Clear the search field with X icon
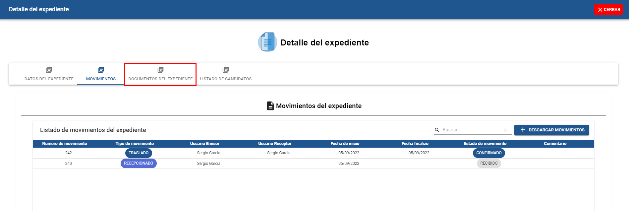This screenshot has width=629, height=211. 505,130
